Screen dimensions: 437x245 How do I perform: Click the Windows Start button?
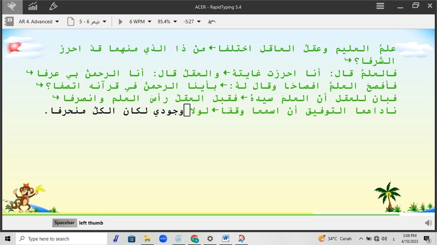click(8, 239)
